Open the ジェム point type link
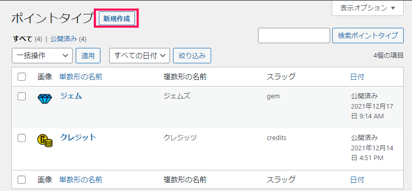This screenshot has height=191, width=412. point(71,96)
